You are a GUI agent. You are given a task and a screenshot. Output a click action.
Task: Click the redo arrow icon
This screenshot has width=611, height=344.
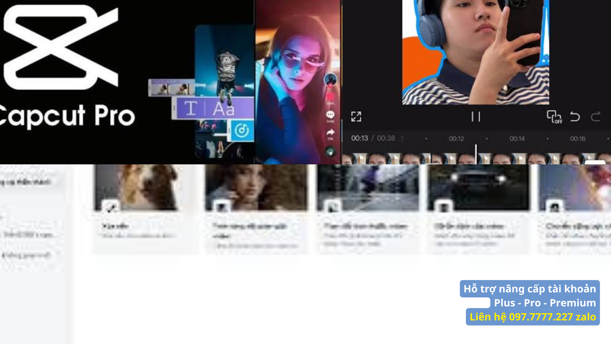pos(596,117)
